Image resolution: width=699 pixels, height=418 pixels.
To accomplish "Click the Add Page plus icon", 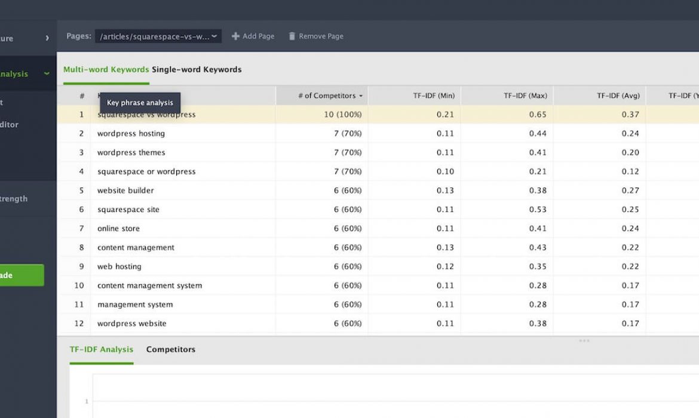I will pos(235,36).
